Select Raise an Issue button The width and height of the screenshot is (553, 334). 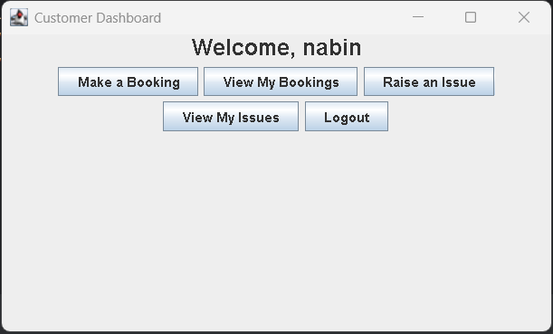click(x=429, y=81)
